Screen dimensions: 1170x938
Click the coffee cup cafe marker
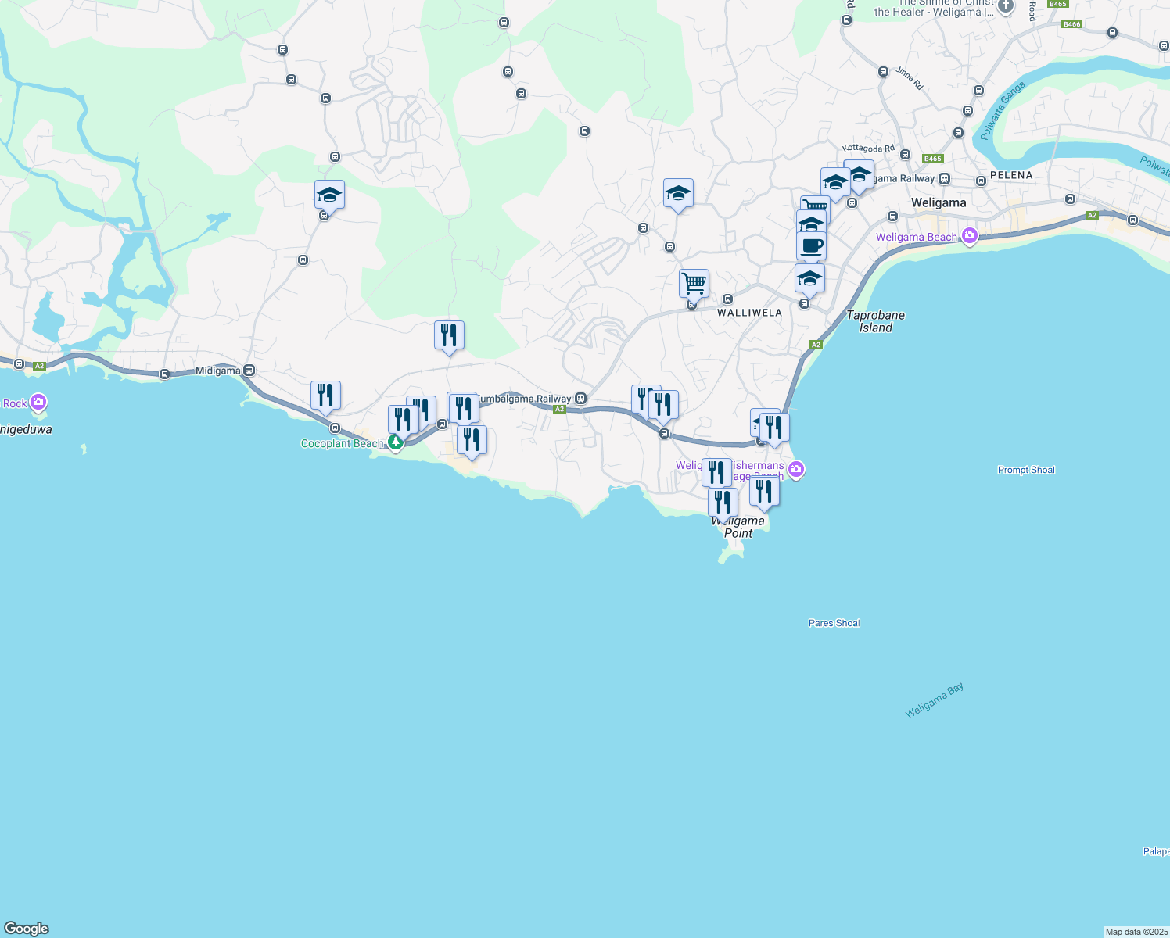[811, 246]
